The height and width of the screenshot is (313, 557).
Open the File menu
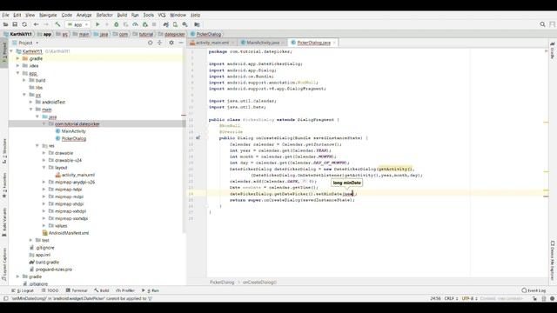pyautogui.click(x=5, y=15)
